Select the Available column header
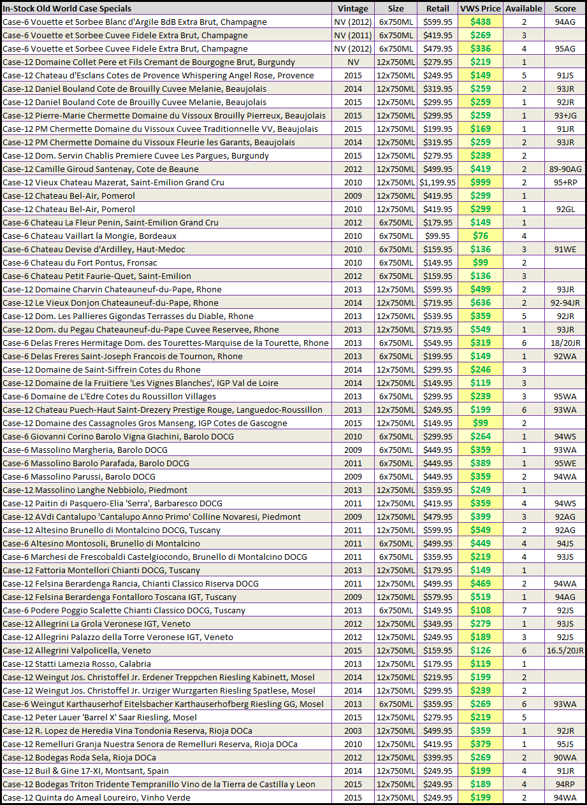This screenshot has height=805, width=587. [x=524, y=9]
